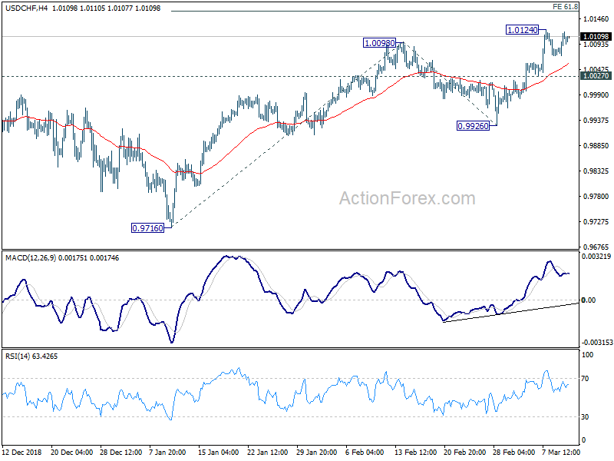Click the 28 Dec 12:00 date label

[x=121, y=452]
